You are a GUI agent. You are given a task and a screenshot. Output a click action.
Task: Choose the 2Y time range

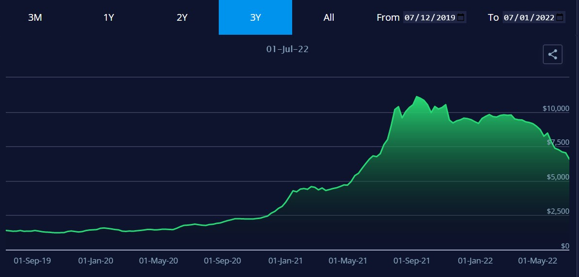point(182,17)
